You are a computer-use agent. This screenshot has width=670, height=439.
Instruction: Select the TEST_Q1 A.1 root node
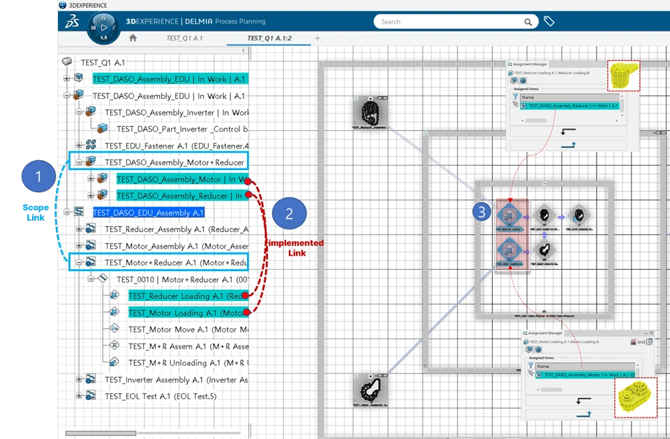[x=103, y=62]
